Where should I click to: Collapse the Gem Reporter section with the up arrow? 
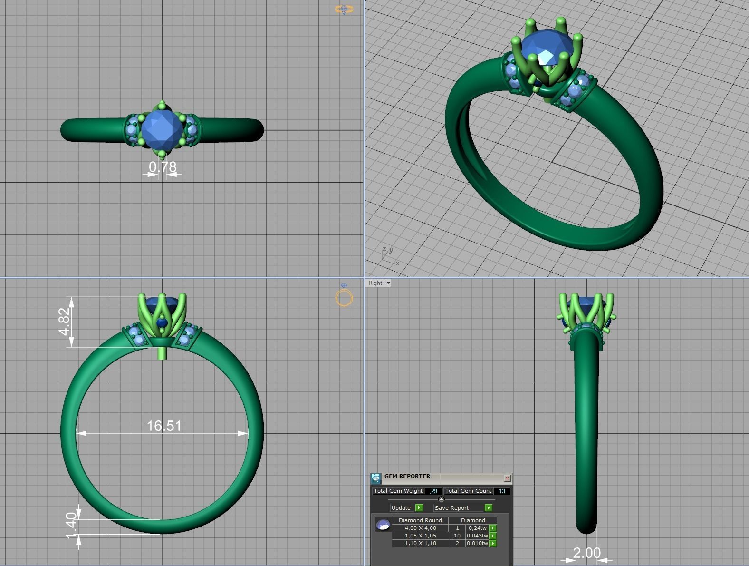[x=441, y=499]
